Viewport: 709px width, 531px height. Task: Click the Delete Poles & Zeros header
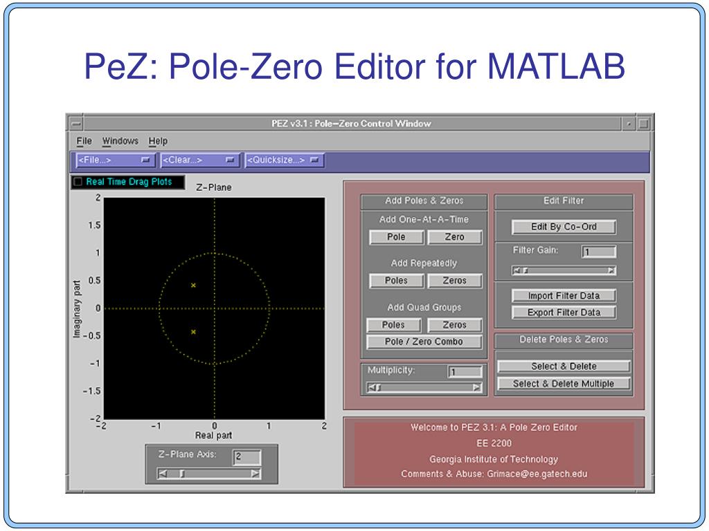pyautogui.click(x=564, y=339)
